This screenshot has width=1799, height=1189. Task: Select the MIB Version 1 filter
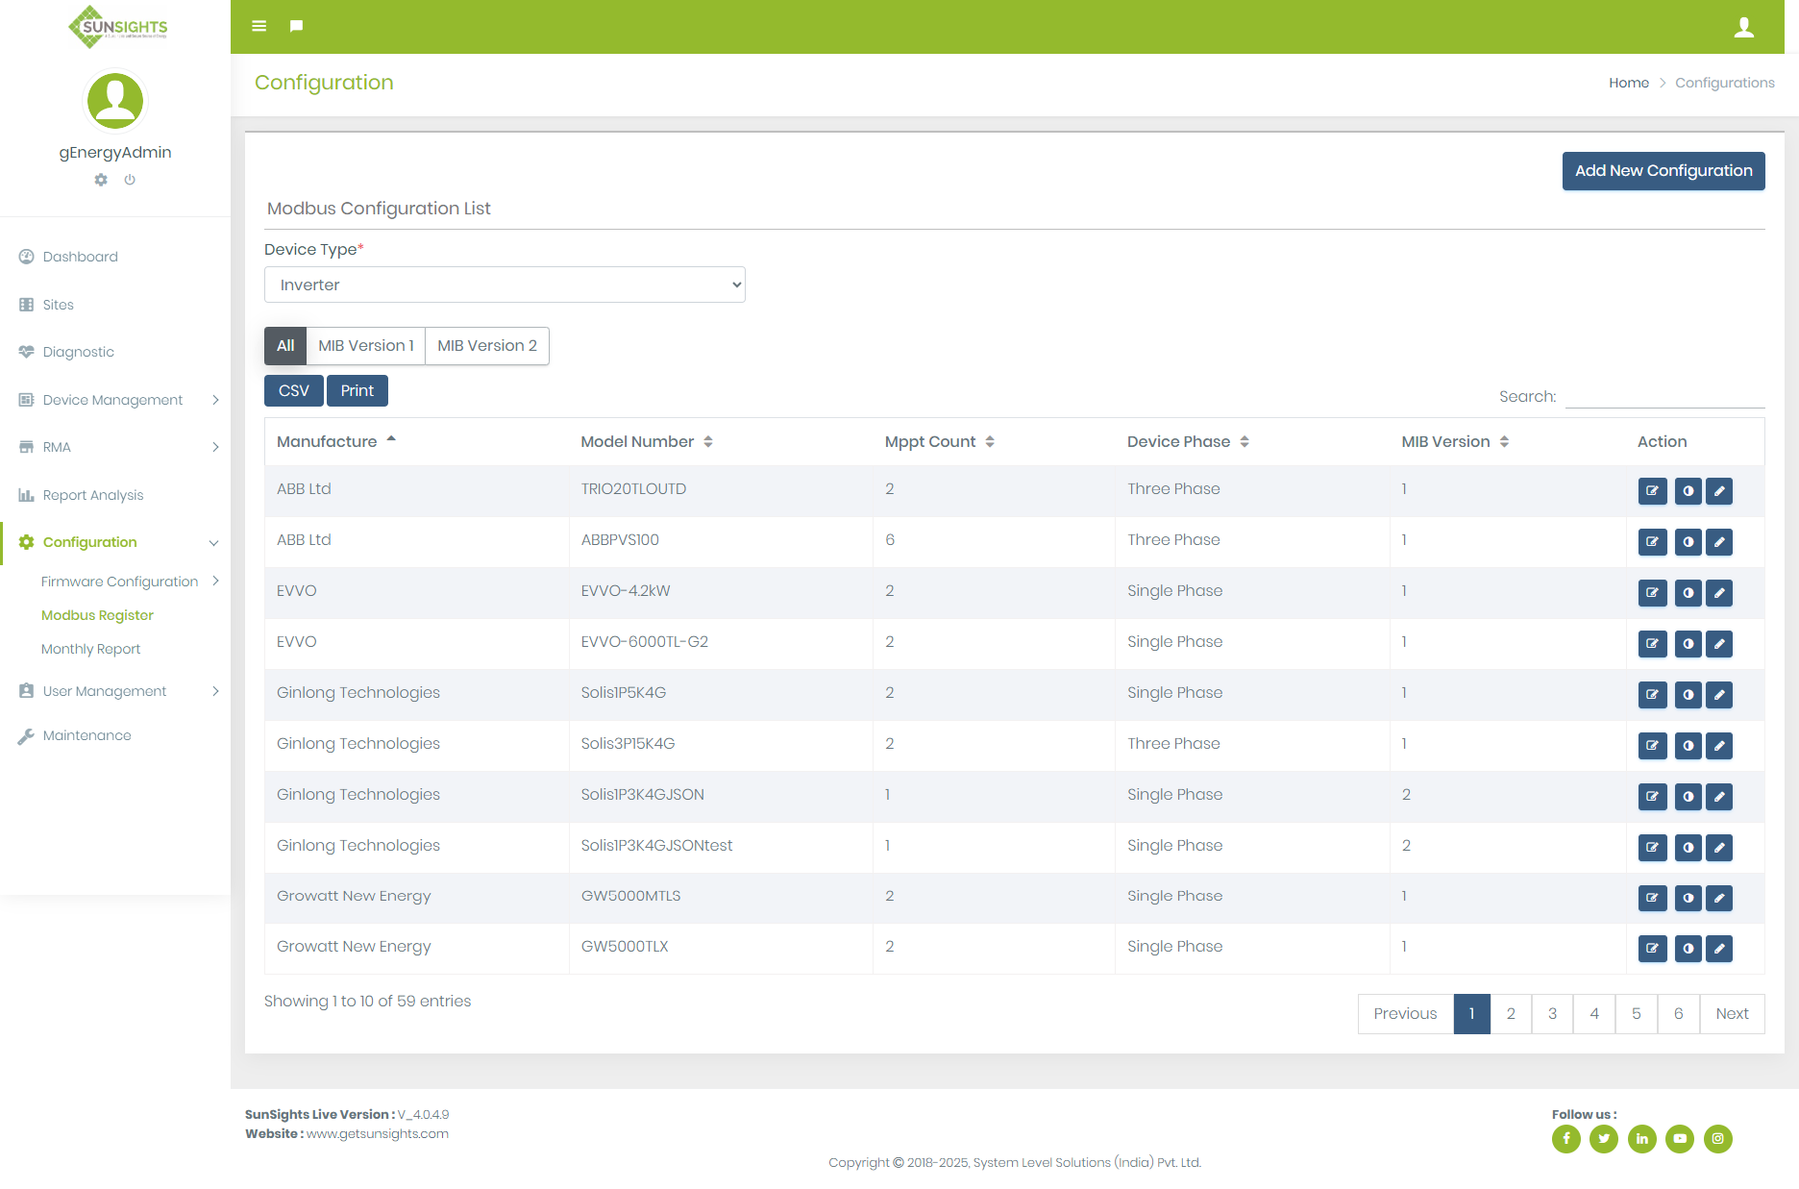(365, 345)
